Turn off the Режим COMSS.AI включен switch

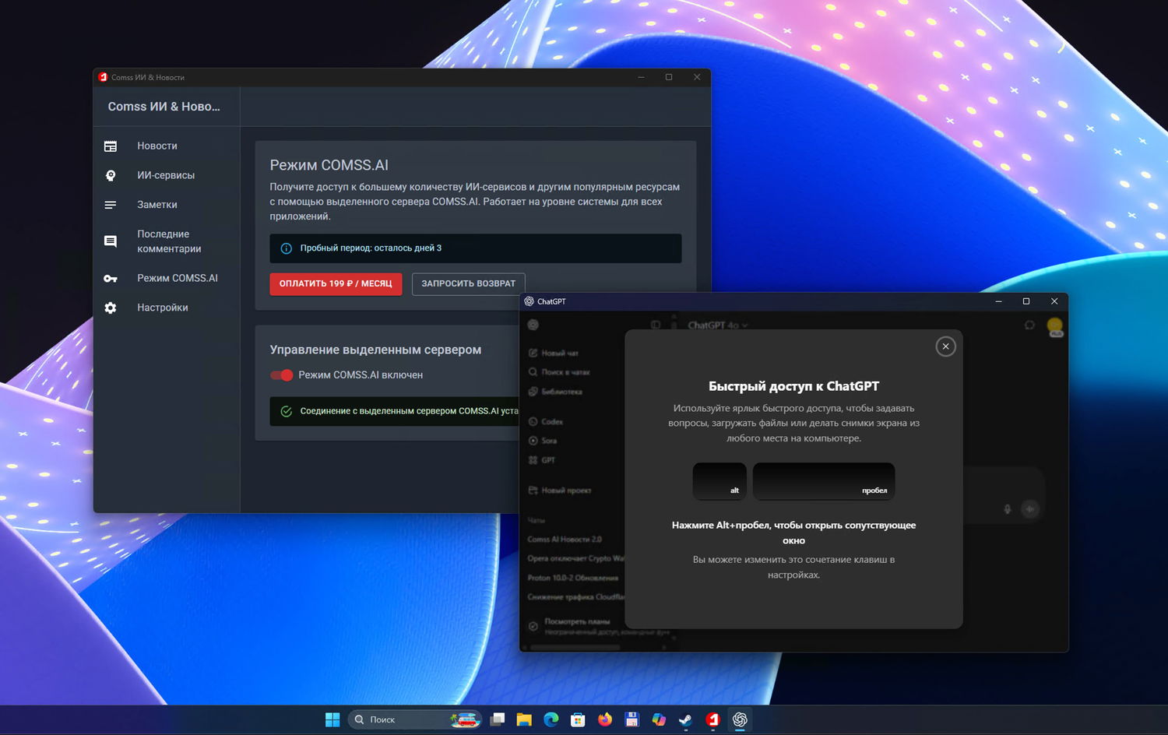pyautogui.click(x=282, y=375)
